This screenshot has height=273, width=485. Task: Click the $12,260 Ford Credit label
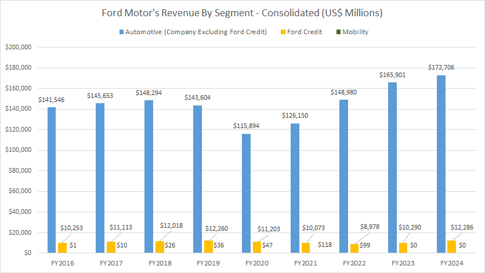(x=216, y=229)
